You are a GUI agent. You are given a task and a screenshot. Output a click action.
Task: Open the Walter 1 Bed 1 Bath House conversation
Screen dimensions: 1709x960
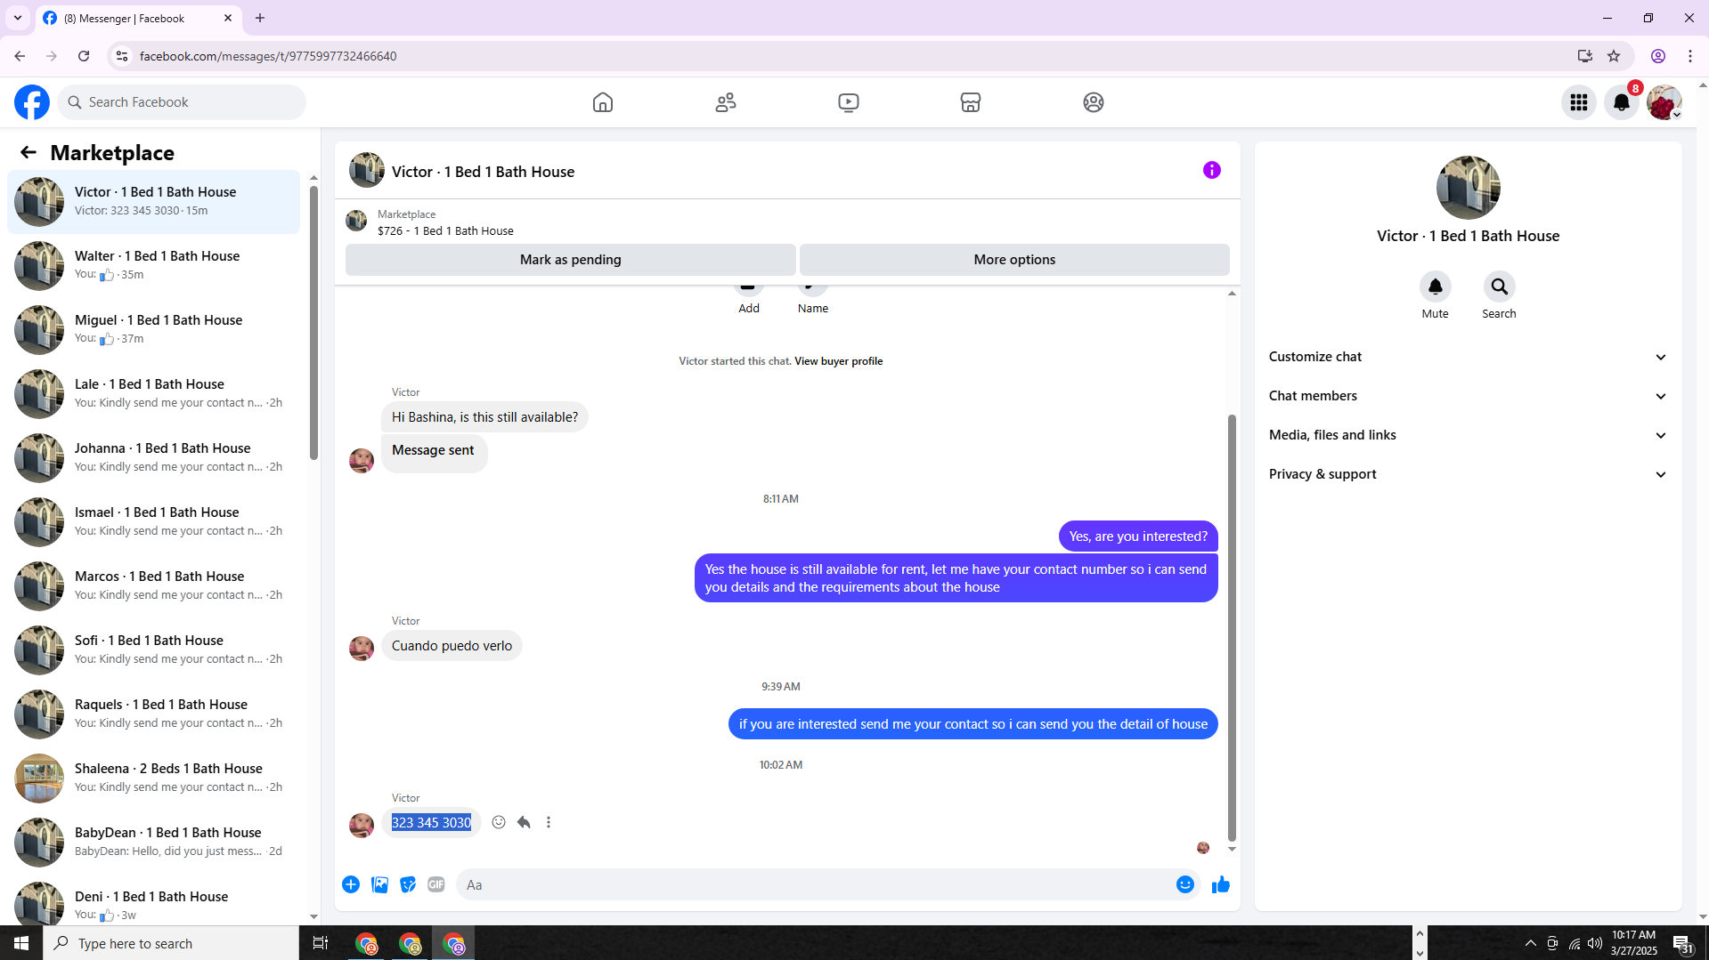tap(154, 266)
